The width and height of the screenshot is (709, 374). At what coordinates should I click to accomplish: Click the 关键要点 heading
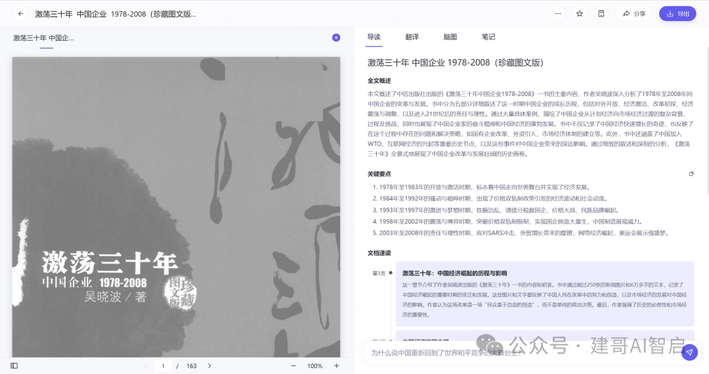[x=379, y=174]
